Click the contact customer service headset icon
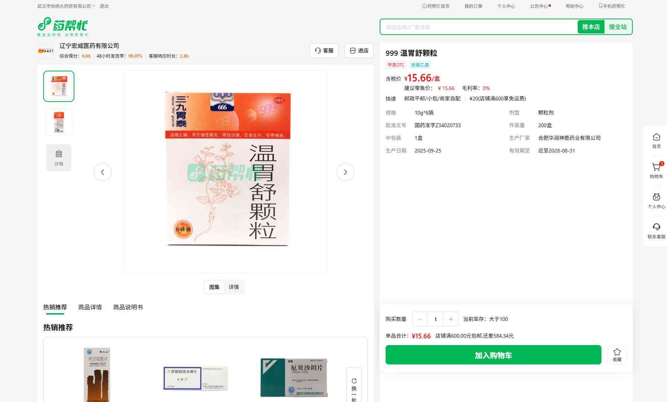Viewport: 667px width, 402px height. pos(656,228)
